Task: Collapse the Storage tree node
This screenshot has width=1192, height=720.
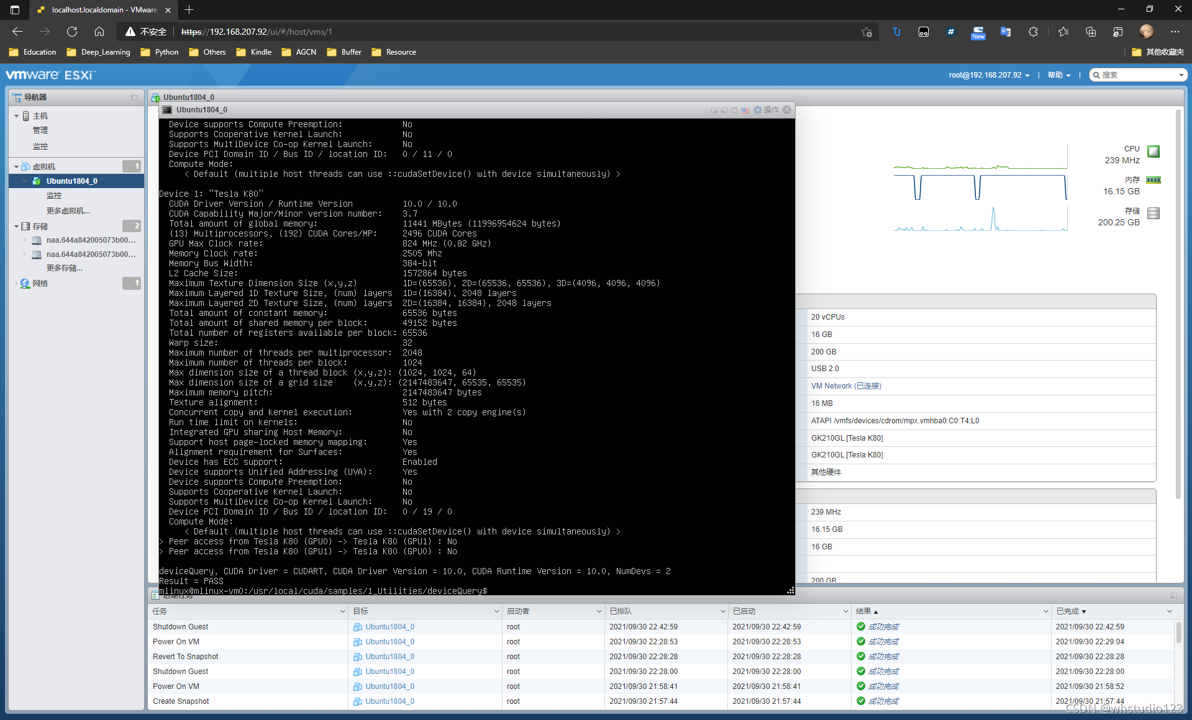Action: click(x=16, y=227)
